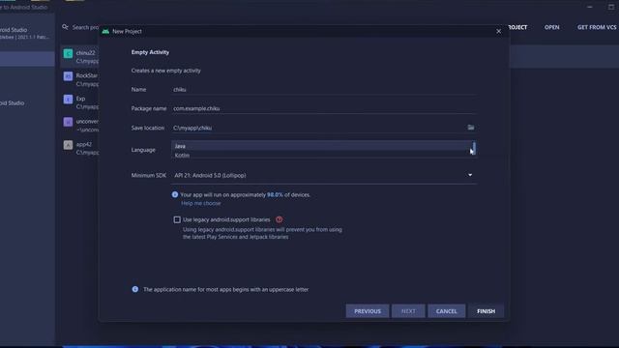The width and height of the screenshot is (619, 348).
Task: Click the FINISH button
Action: coord(486,311)
